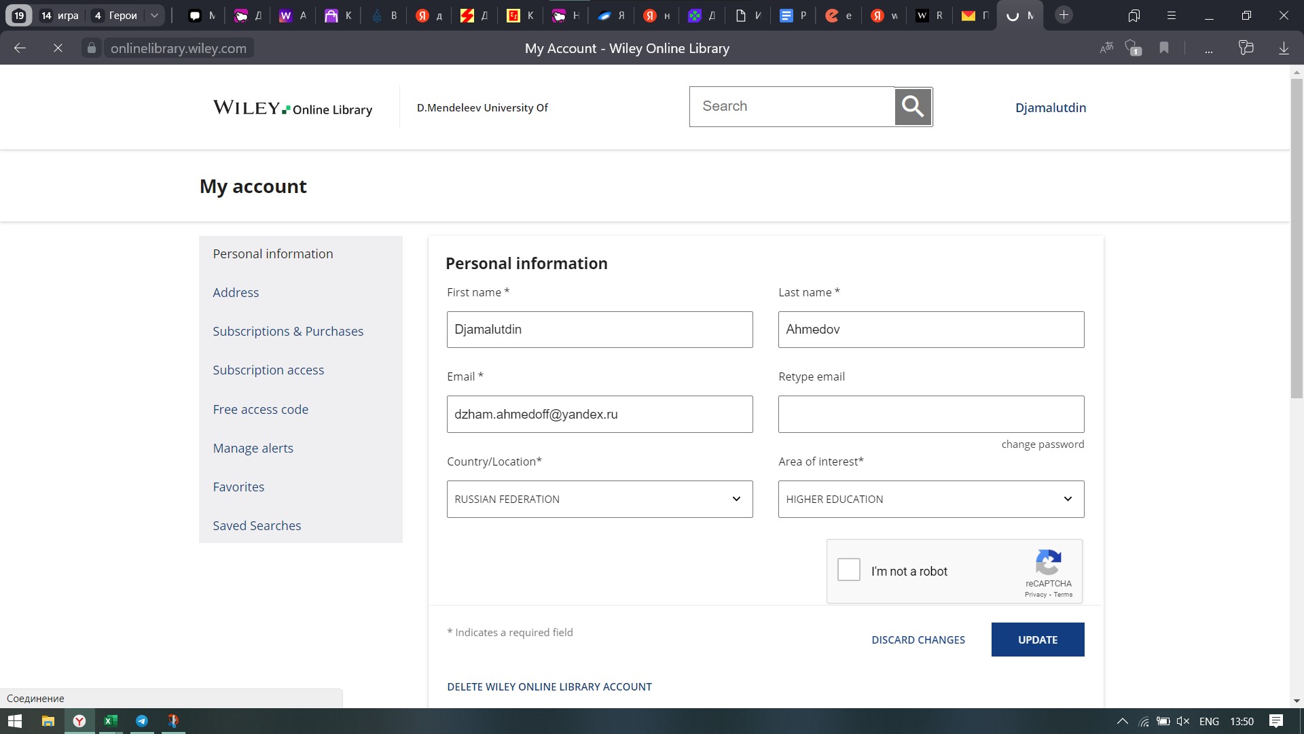Screen dimensions: 1304x734
Task: Switch to the Google Docs tab
Action: tap(792, 16)
